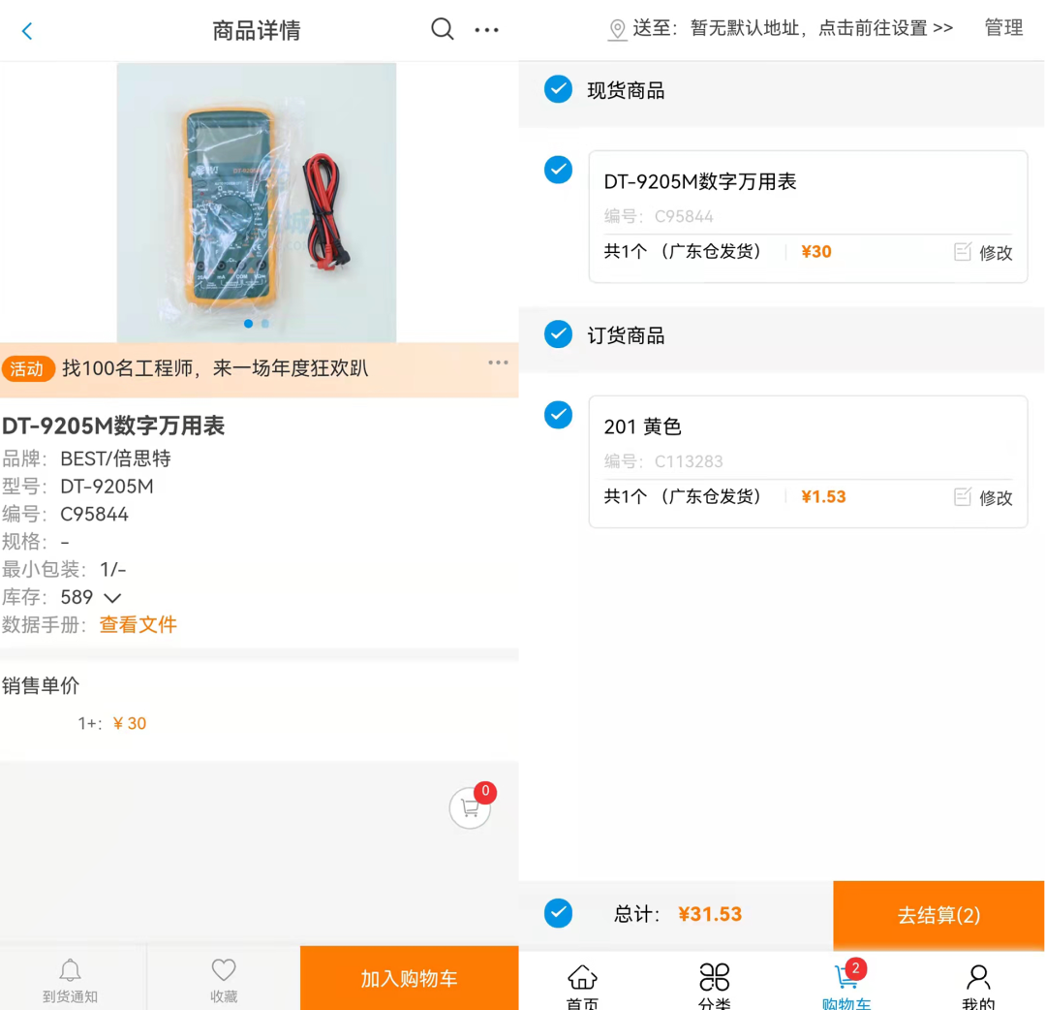1046x1010 pixels.
Task: Uncheck the 201 黄色 cart item
Action: pyautogui.click(x=559, y=415)
